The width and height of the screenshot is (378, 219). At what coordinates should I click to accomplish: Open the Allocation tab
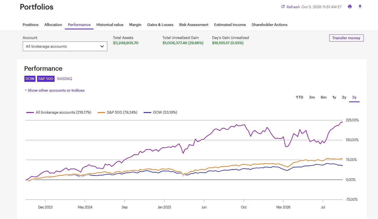pos(53,25)
